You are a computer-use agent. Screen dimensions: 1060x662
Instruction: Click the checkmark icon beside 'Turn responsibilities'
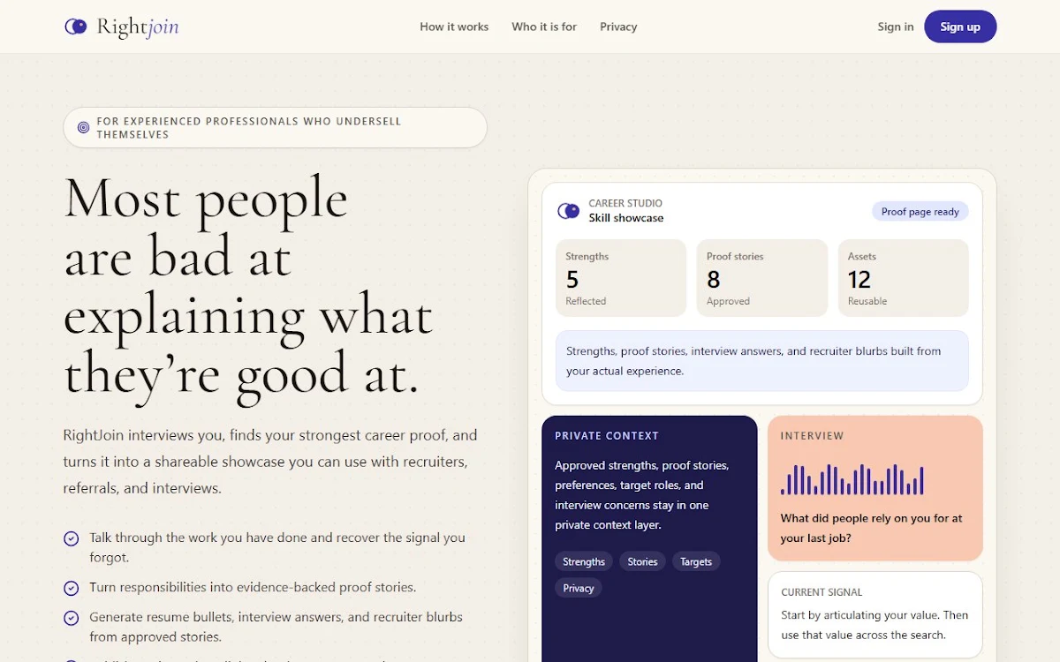point(72,588)
